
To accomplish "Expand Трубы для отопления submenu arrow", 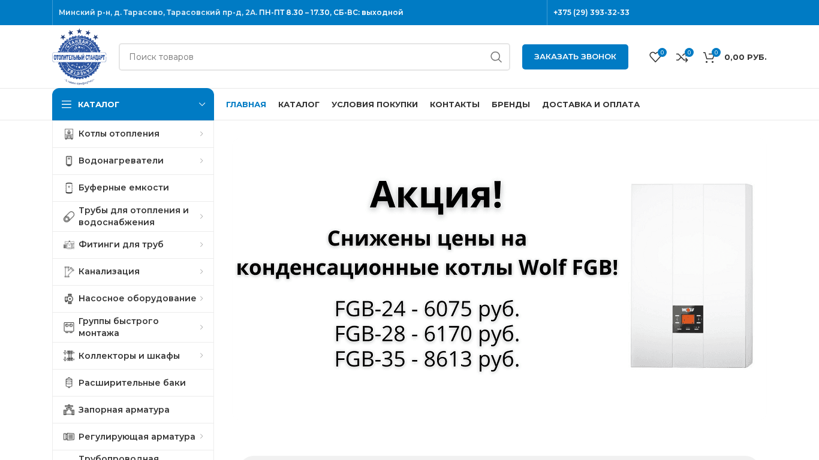I will click(x=201, y=217).
